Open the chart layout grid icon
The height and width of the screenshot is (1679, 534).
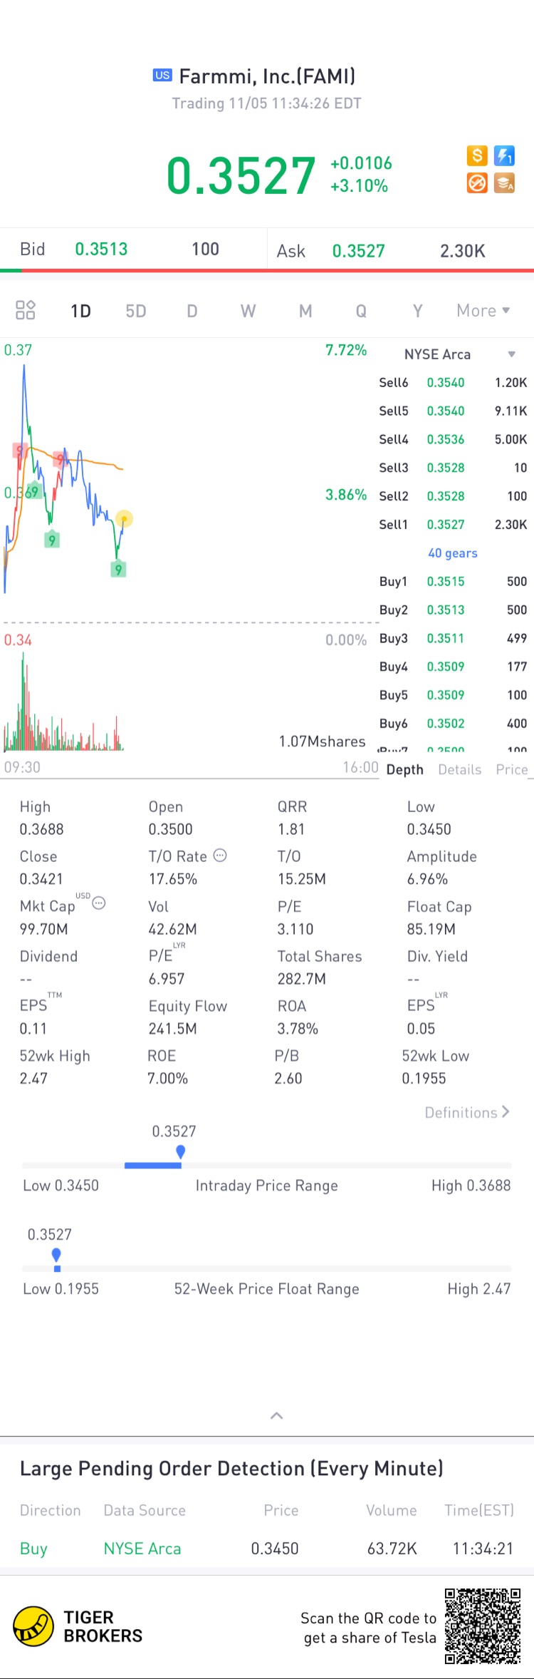(26, 310)
